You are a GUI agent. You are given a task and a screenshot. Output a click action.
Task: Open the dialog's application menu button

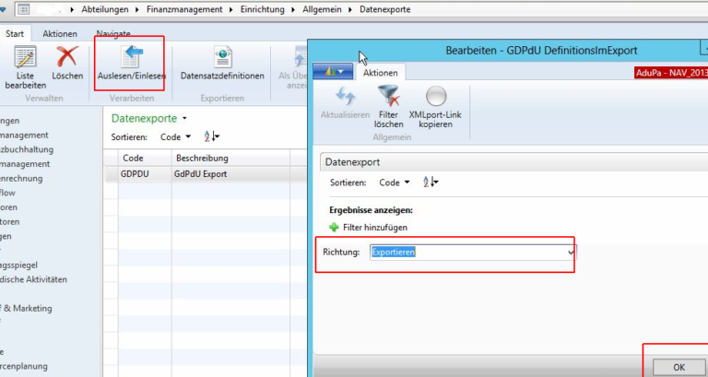click(x=333, y=72)
